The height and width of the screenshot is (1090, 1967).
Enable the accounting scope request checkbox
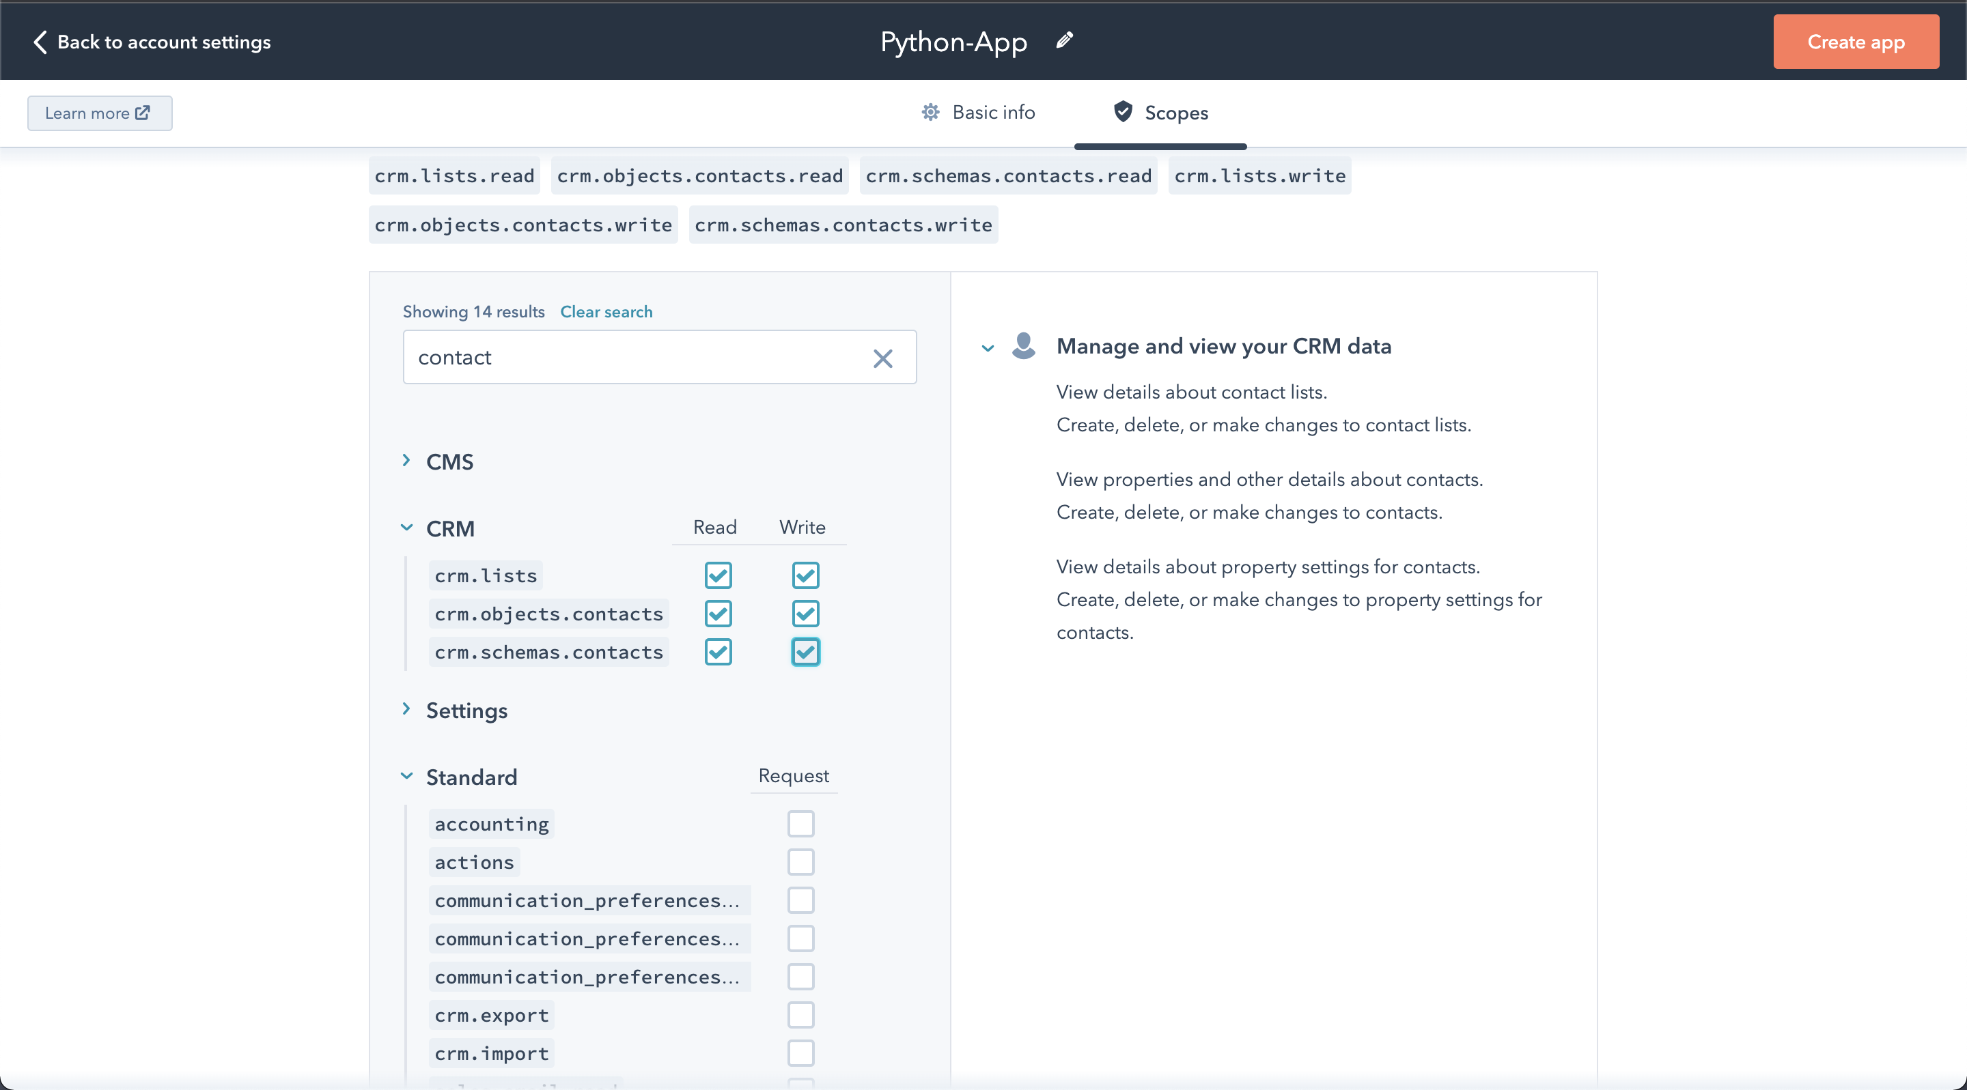pos(800,824)
